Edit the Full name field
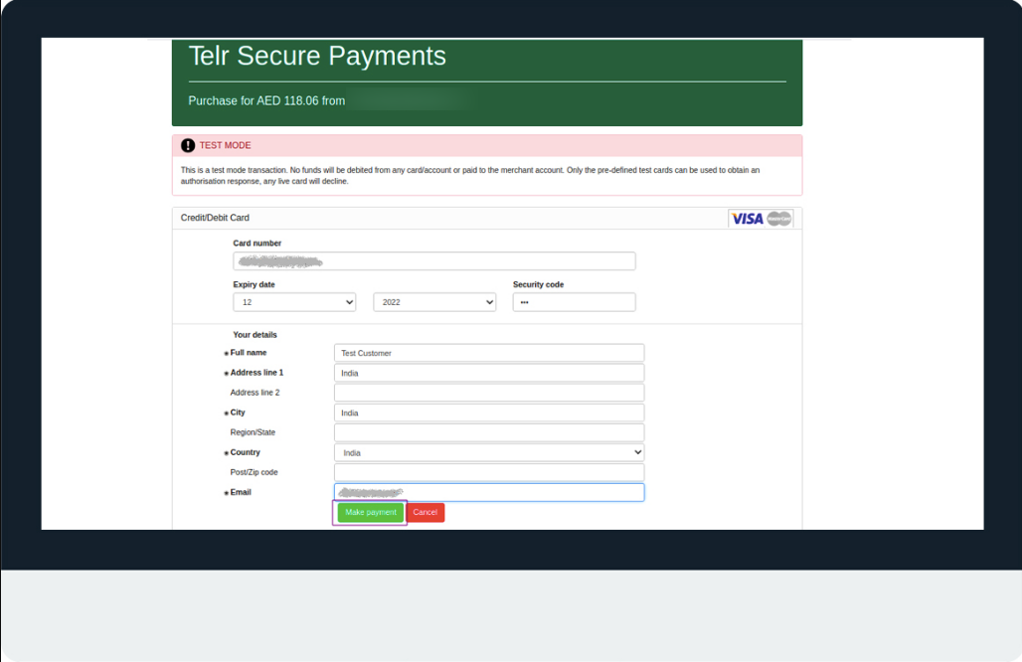Image resolution: width=1022 pixels, height=662 pixels. pos(489,353)
